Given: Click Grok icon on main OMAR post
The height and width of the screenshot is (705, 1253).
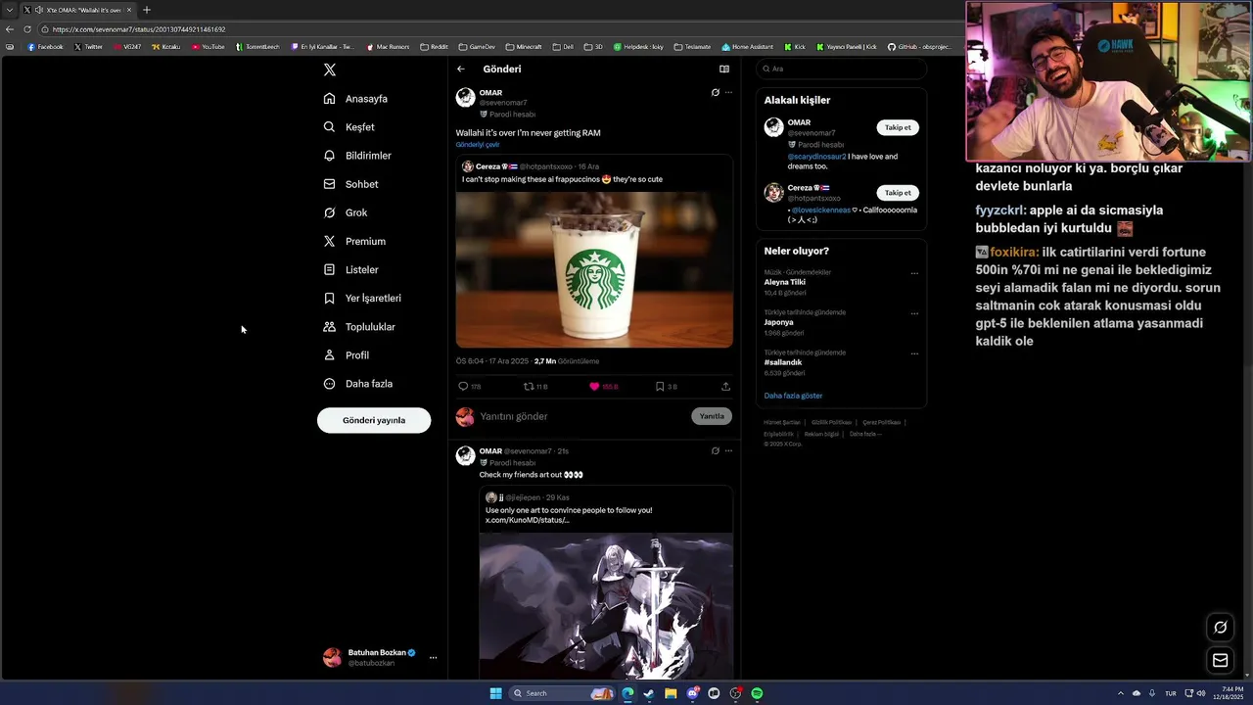Looking at the screenshot, I should tap(716, 93).
